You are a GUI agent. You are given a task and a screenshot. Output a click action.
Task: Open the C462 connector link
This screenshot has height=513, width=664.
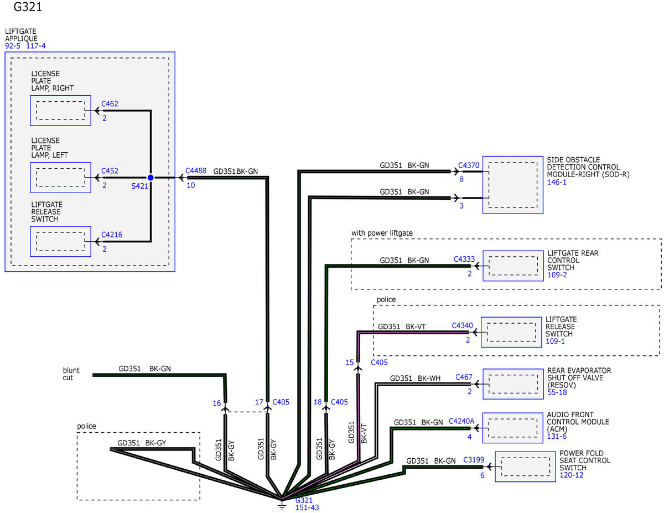[x=110, y=103]
